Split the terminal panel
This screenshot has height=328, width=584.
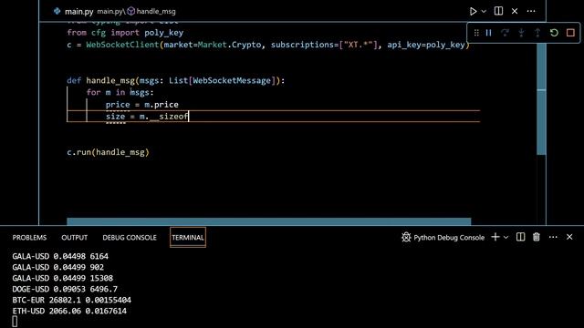(521, 237)
